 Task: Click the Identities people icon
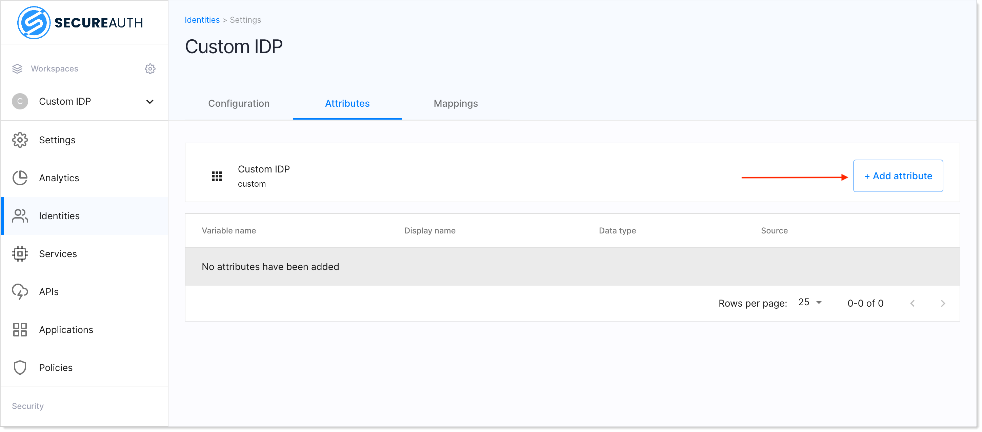[x=20, y=216]
